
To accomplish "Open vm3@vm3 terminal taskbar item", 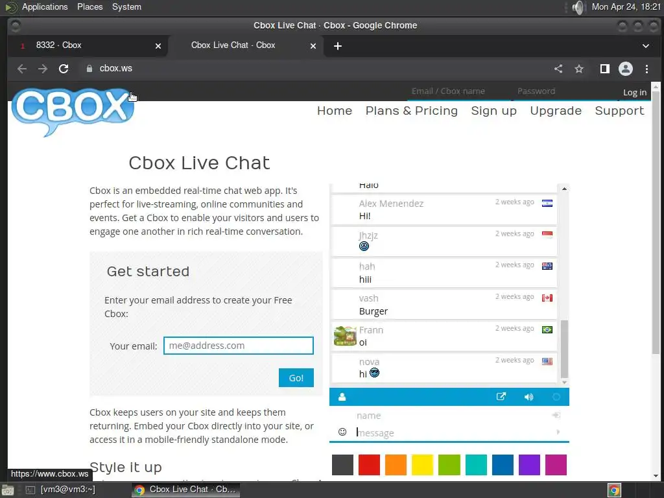I will [x=62, y=490].
